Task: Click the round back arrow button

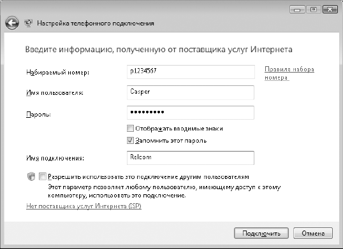Action: 12,23
